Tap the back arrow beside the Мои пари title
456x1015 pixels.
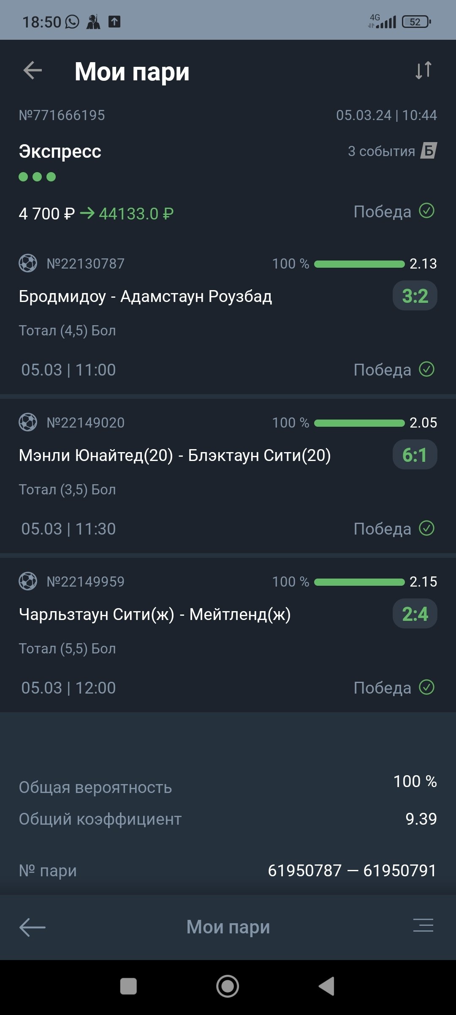click(x=33, y=70)
